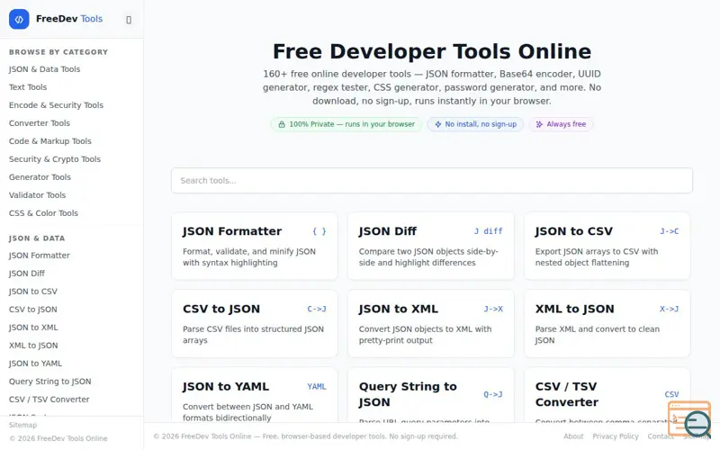Focus the Search tools input field
Screen dimensions: 720x450
pos(432,181)
